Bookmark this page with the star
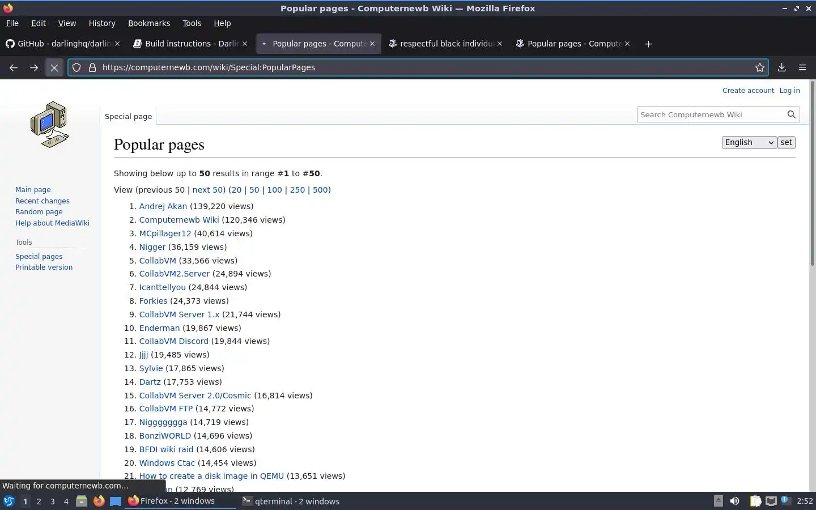The height and width of the screenshot is (510, 816). (x=760, y=67)
